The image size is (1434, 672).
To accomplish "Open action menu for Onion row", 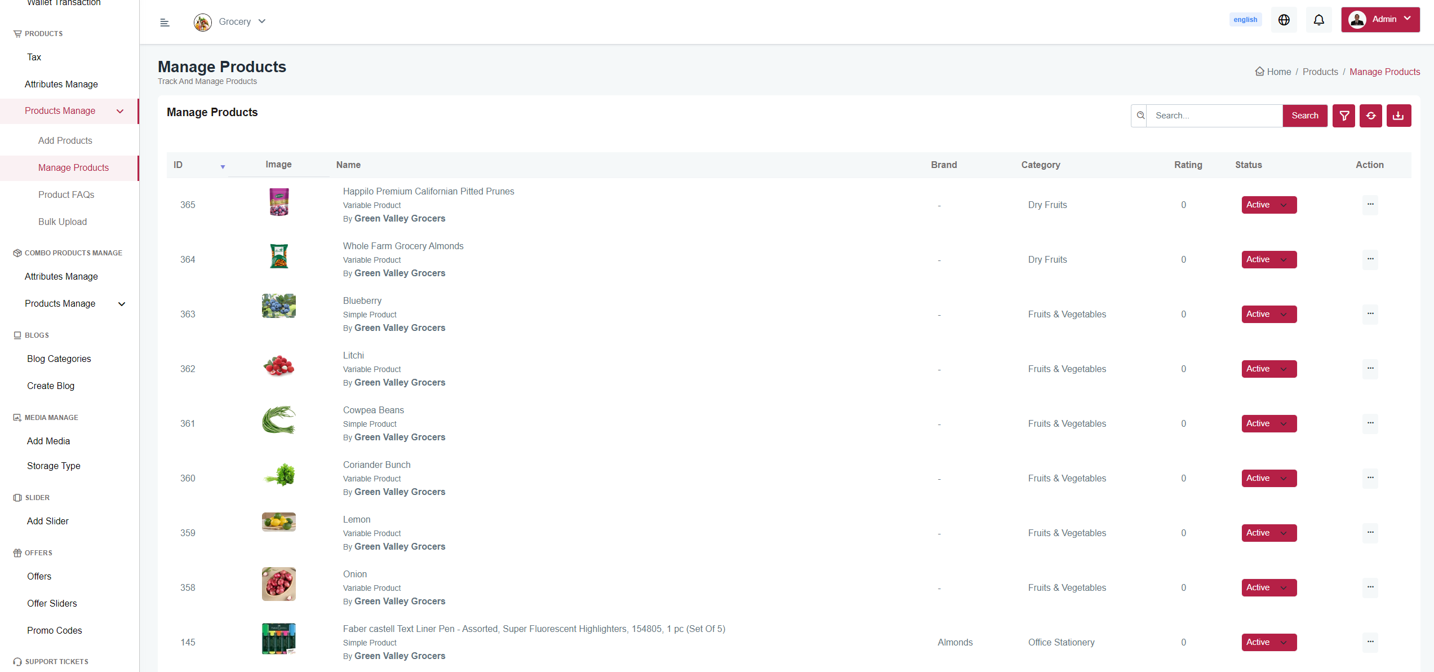I will (1370, 587).
